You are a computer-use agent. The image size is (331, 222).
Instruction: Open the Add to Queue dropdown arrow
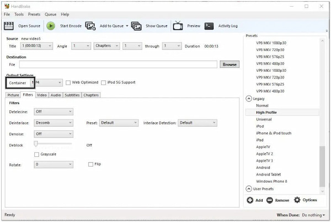[127, 26]
